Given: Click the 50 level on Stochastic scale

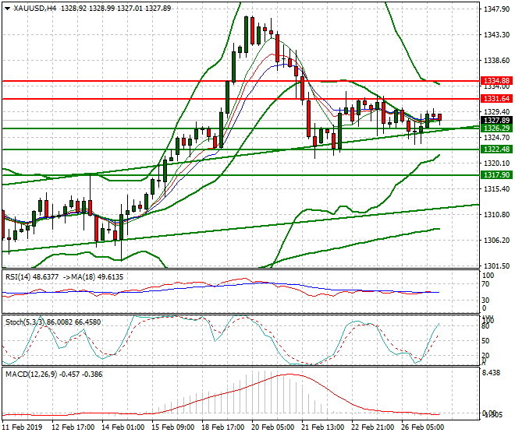Looking at the screenshot, I should coord(485,340).
